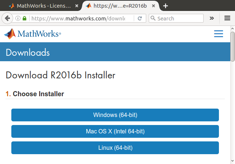Screen dimensions: 235x164
Task: Close the R2016b download tab
Action: coord(153,6)
